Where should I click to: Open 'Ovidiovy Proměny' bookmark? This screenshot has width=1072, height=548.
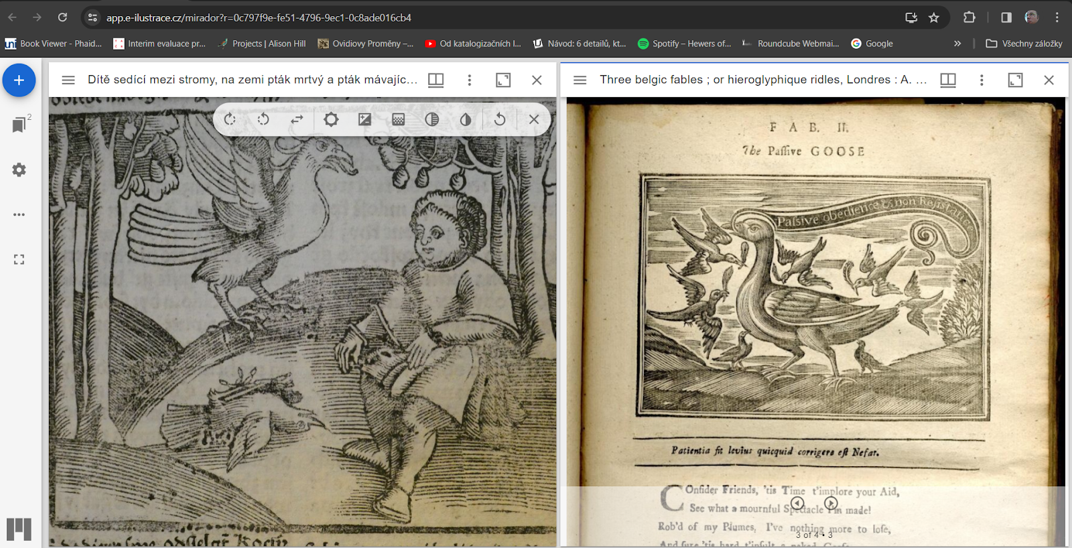365,44
